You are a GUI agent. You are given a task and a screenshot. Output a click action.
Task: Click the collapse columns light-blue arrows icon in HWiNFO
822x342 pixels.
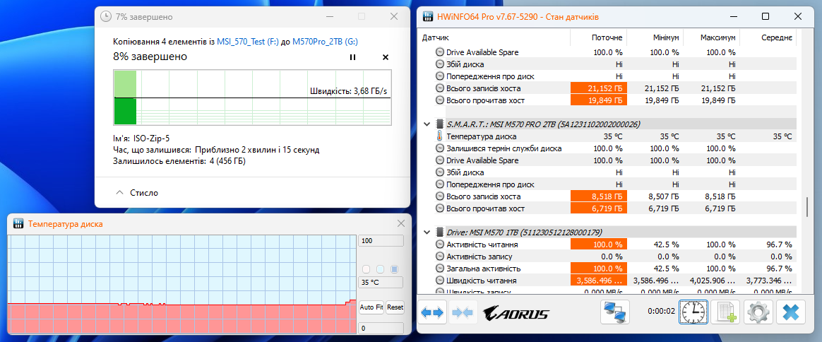click(x=463, y=312)
